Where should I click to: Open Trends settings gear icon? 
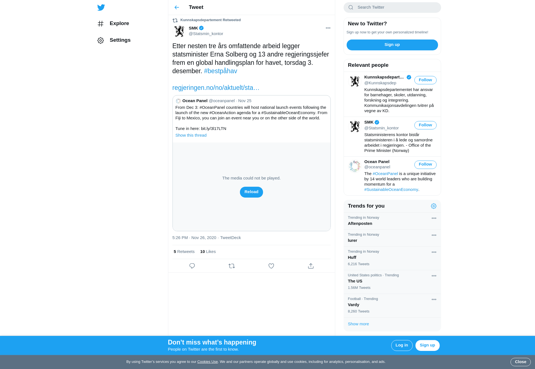[x=434, y=206]
